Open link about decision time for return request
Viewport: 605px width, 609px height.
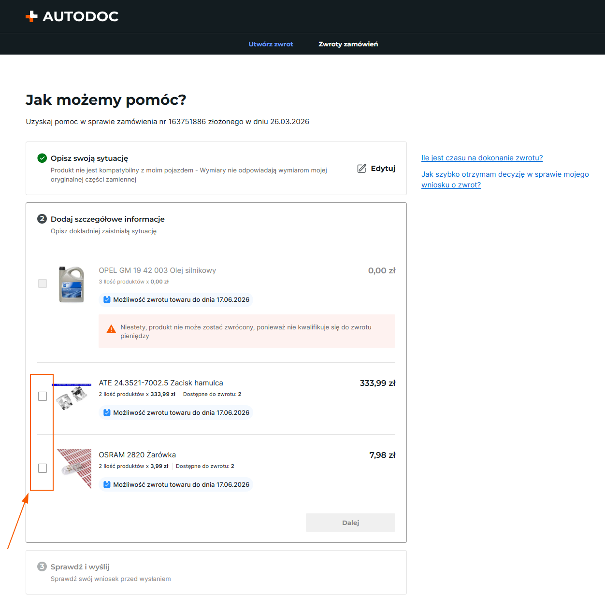point(505,180)
